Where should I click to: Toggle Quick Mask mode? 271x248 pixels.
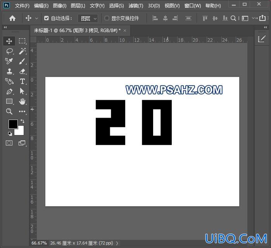[x=9, y=143]
